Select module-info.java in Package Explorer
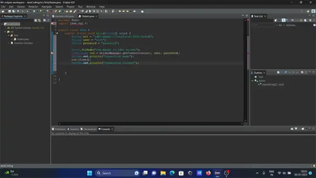 [23, 43]
